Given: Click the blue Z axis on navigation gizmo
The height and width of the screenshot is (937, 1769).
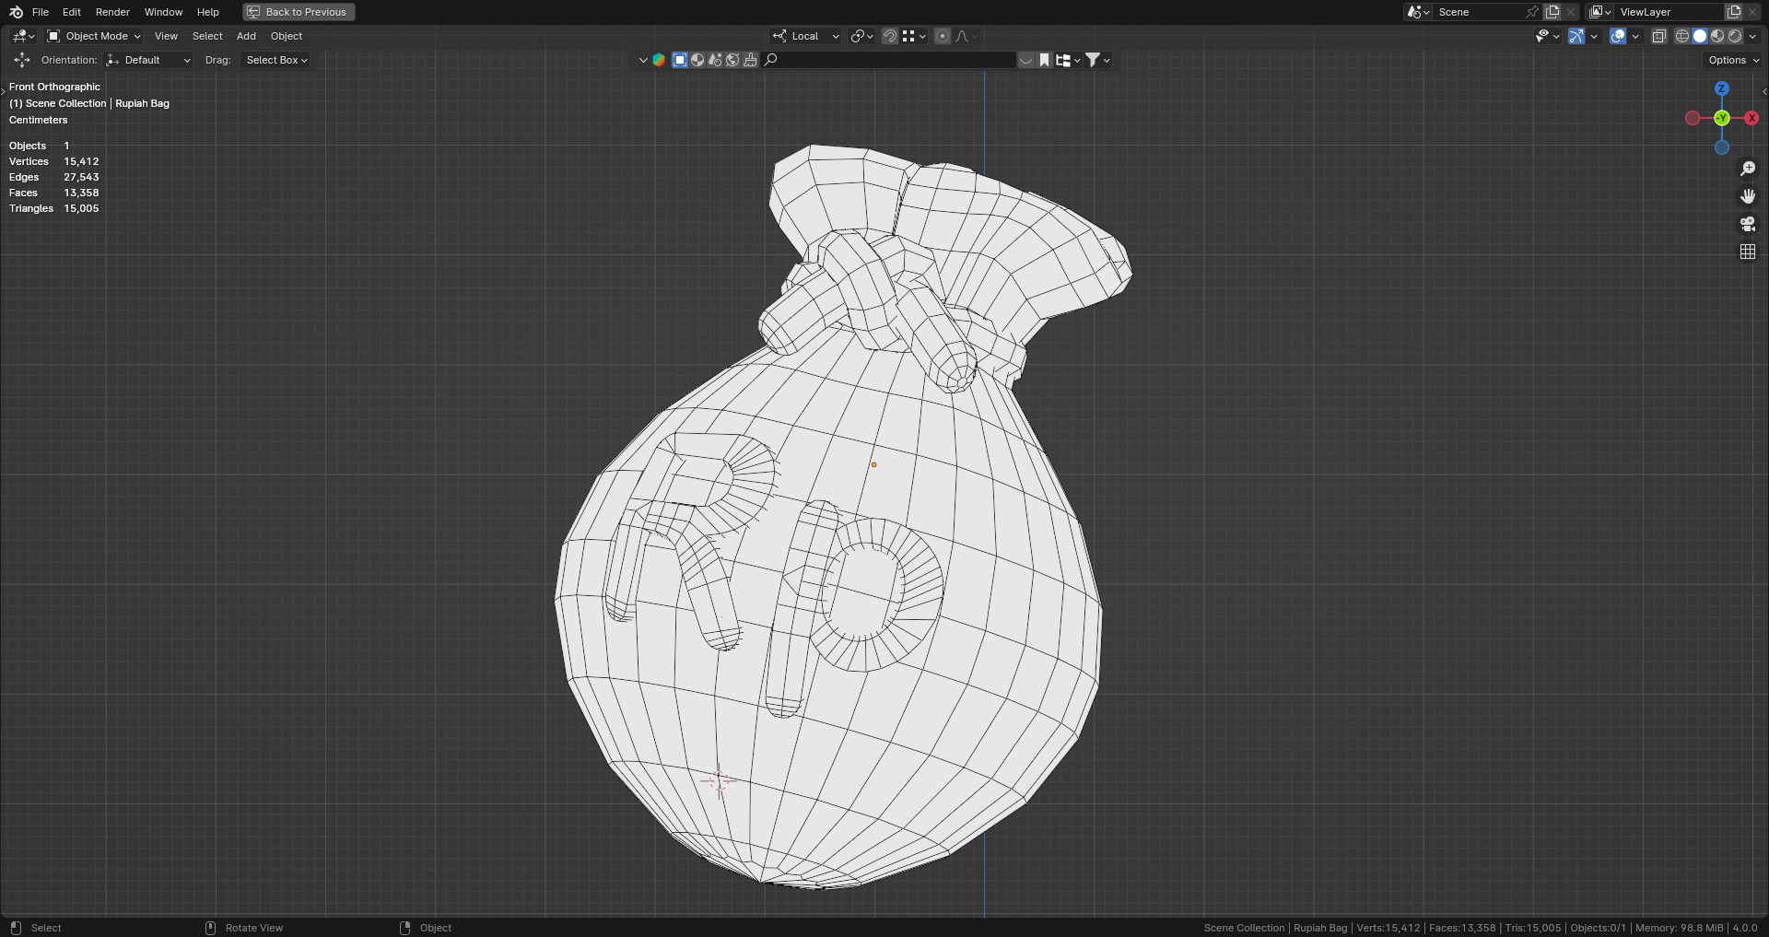Looking at the screenshot, I should 1722,88.
